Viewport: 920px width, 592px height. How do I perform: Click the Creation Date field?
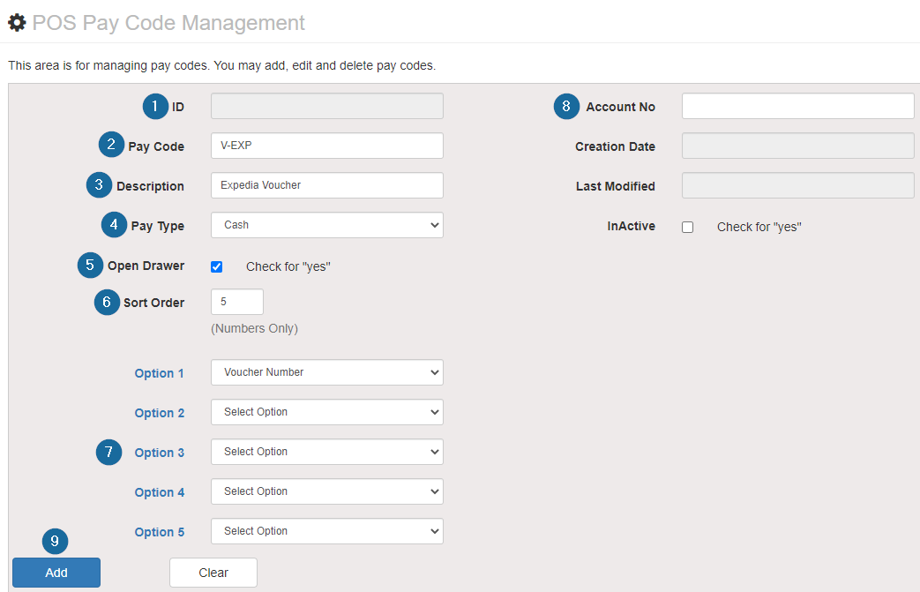point(798,146)
